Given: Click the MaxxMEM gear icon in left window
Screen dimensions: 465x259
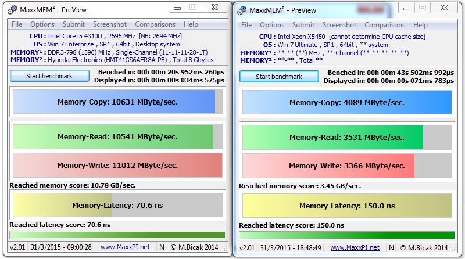Looking at the screenshot, I should click(12, 10).
